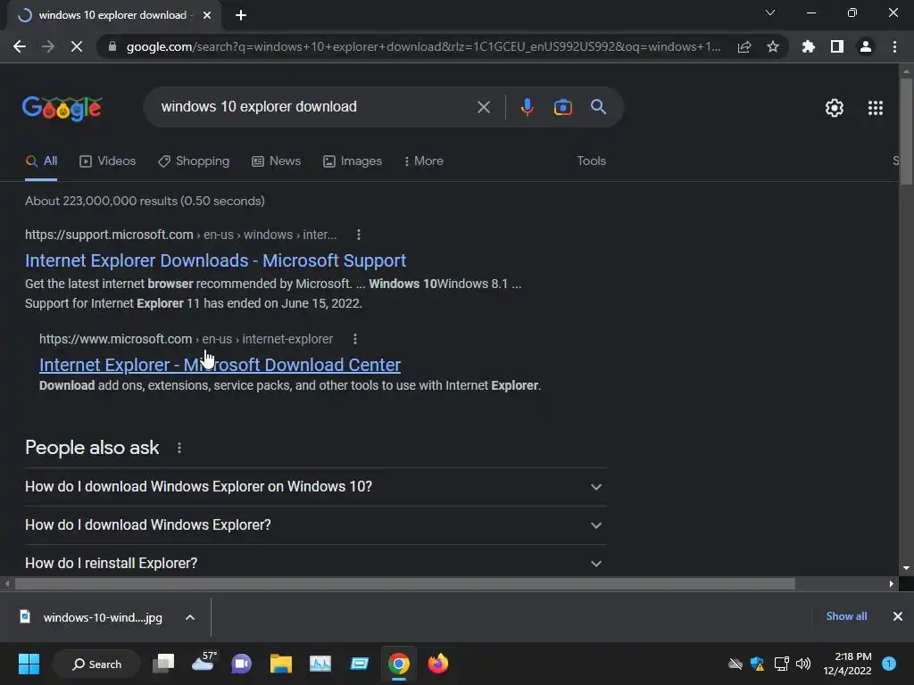The height and width of the screenshot is (685, 914).
Task: Open the taskbar Search box
Action: pyautogui.click(x=96, y=664)
